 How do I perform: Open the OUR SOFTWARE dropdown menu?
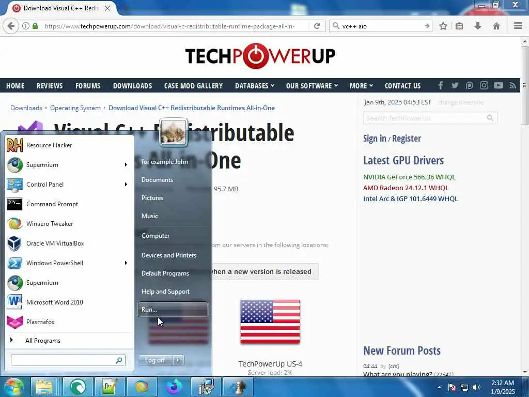click(312, 86)
